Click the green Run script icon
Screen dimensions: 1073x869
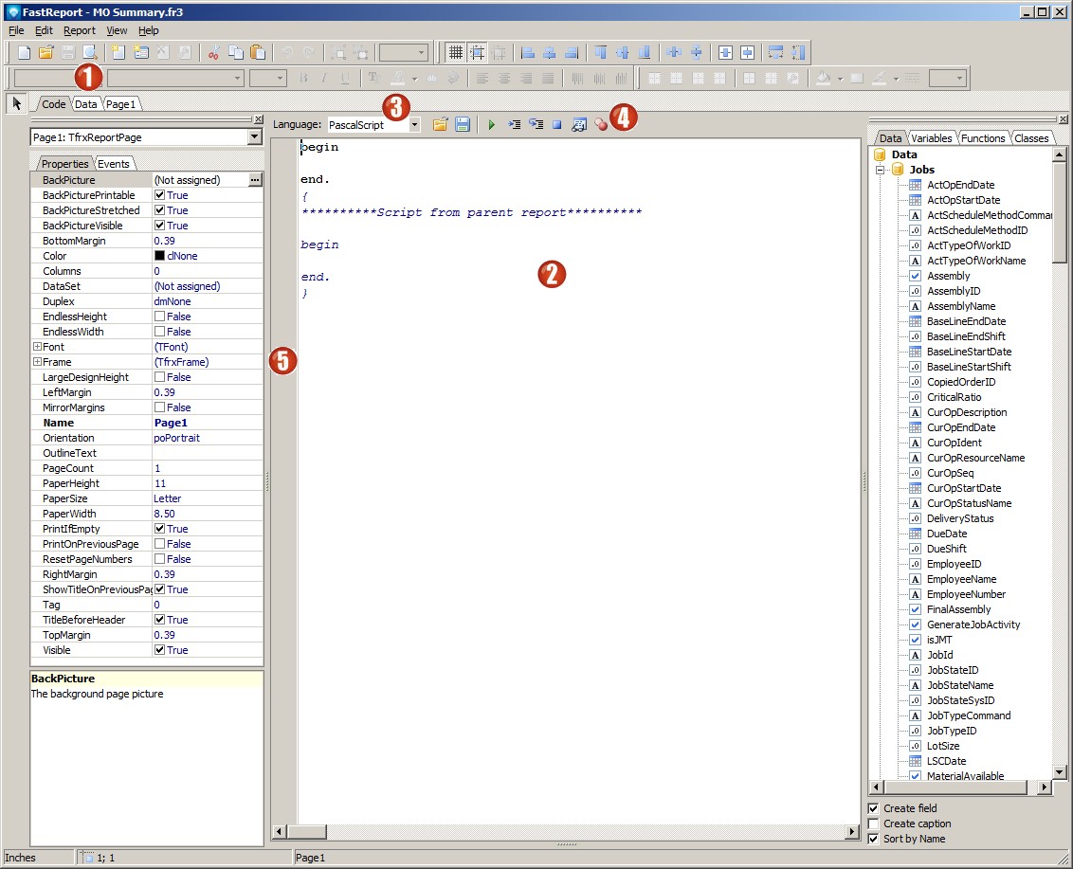pyautogui.click(x=491, y=125)
